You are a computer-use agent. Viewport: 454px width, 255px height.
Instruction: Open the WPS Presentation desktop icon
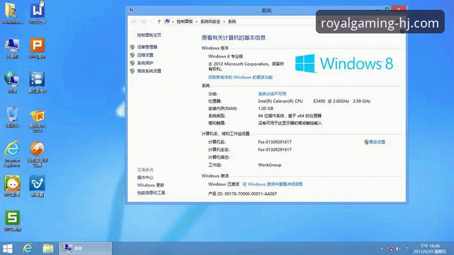tap(37, 48)
